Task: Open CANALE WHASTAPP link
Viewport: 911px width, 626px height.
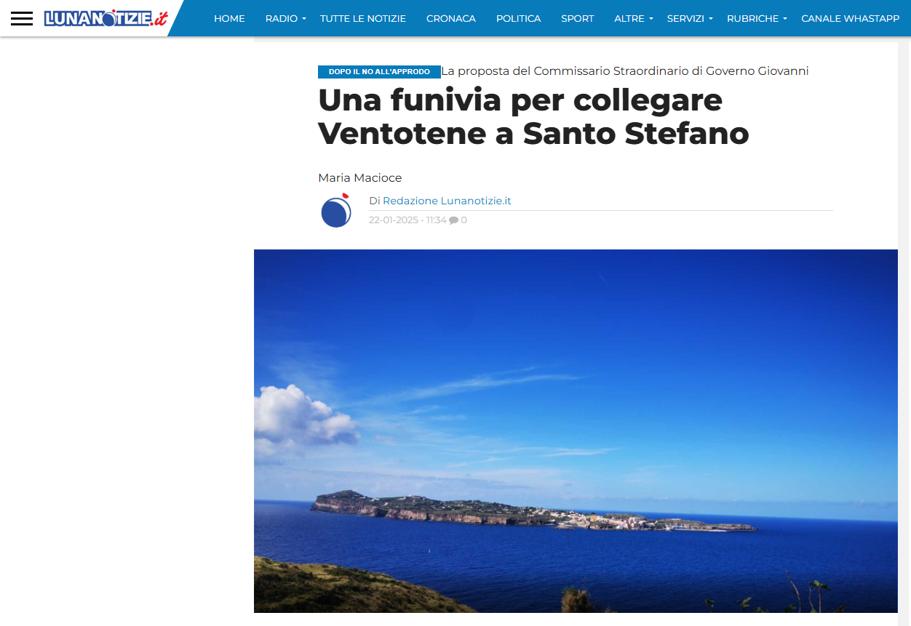Action: tap(850, 18)
